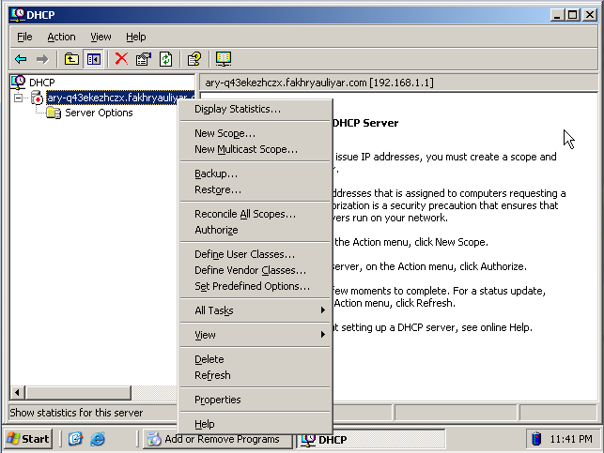Viewport: 604px width, 453px height.
Task: Click the 11:41 PM clock
Action: (x=571, y=439)
